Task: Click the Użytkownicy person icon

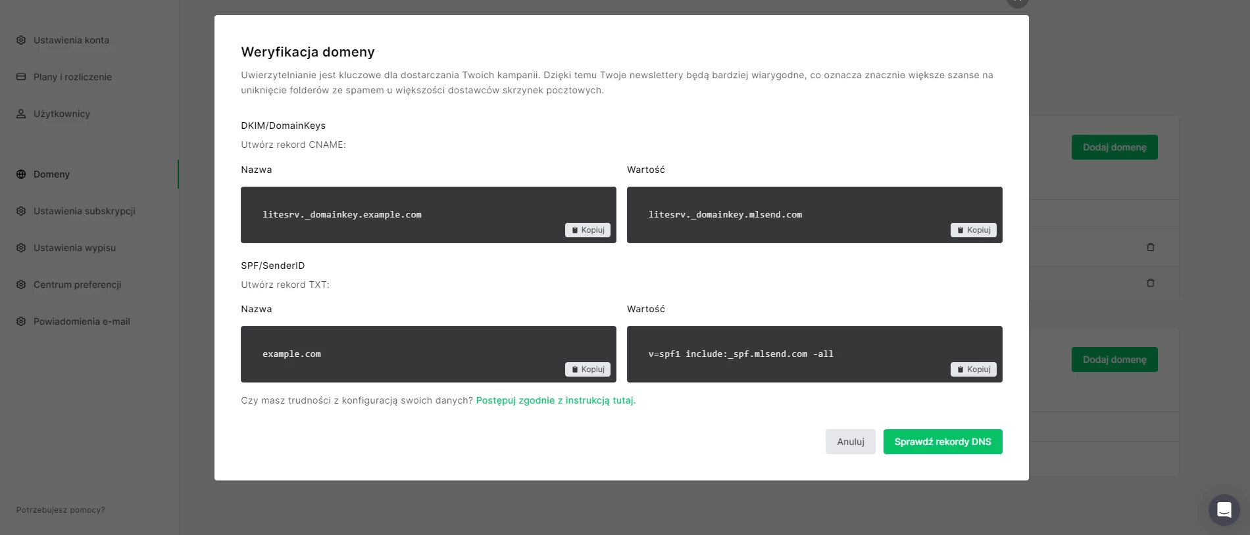Action: point(21,114)
